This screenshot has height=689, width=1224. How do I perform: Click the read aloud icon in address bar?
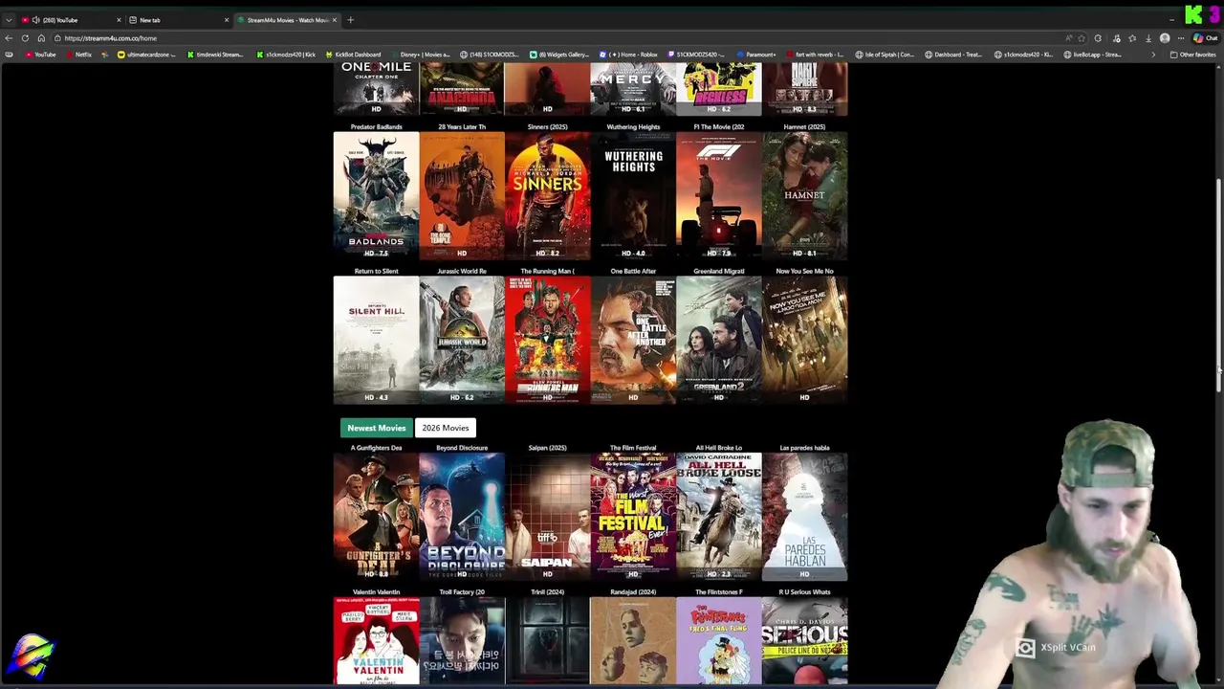point(1068,38)
